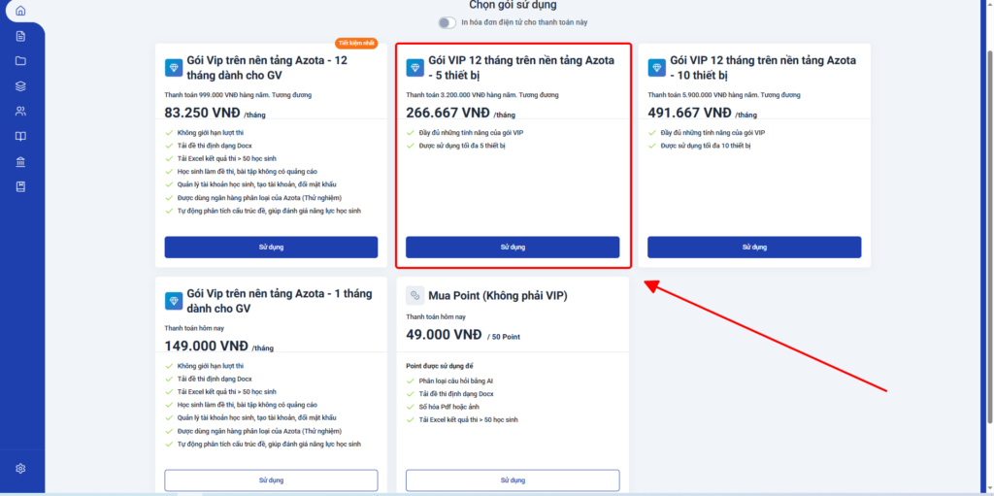Click diamond icon of 12 tháng dành cho GV package
Screen dimensions: 994x496
tap(174, 68)
